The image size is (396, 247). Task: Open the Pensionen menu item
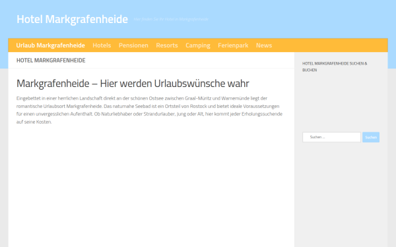(133, 45)
